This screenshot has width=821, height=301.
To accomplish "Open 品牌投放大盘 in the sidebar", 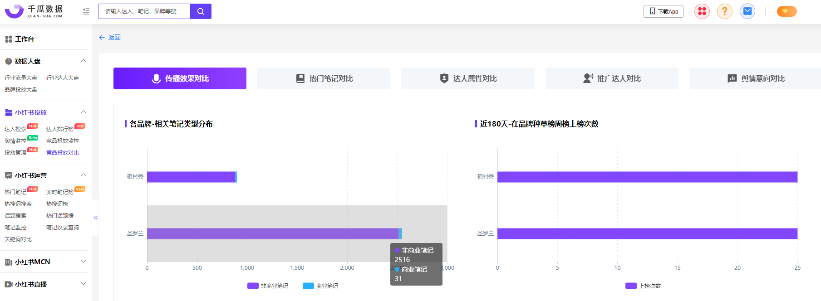I will [x=21, y=90].
